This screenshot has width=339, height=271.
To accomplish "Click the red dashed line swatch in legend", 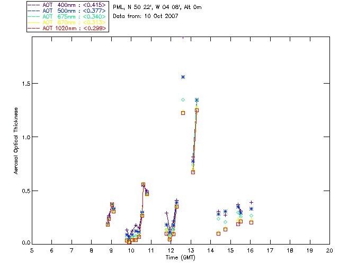I will pos(34,28).
